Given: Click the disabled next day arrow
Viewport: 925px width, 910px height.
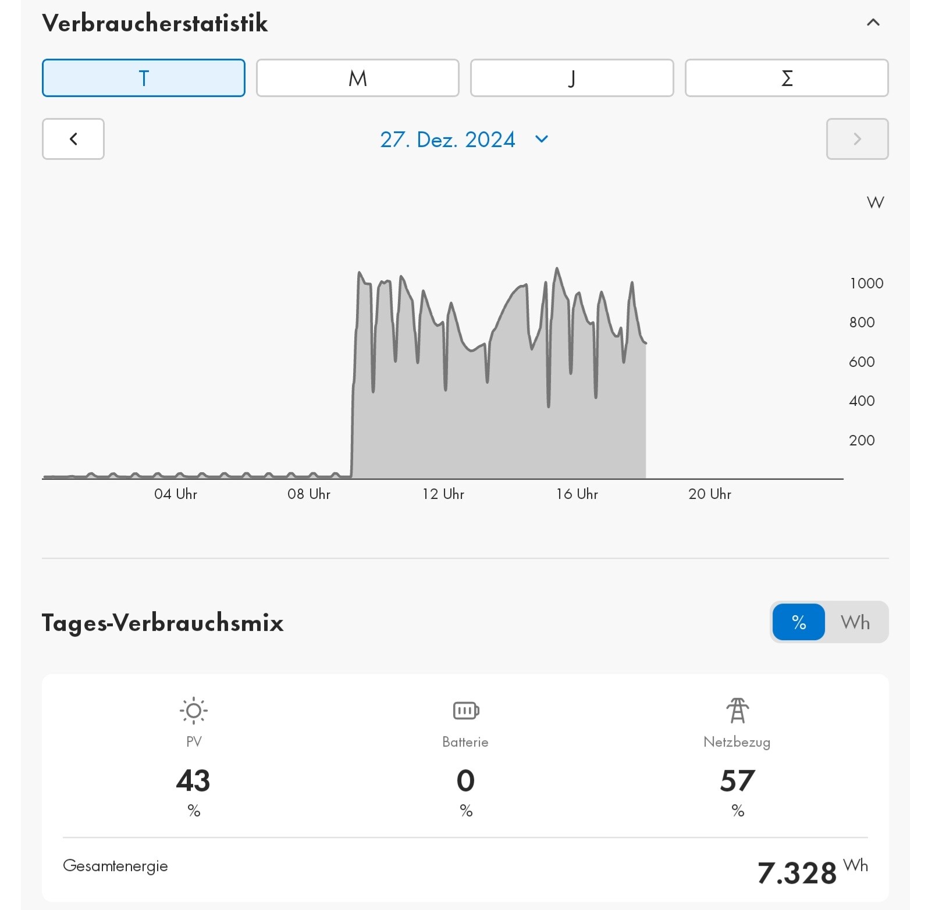Looking at the screenshot, I should (857, 139).
